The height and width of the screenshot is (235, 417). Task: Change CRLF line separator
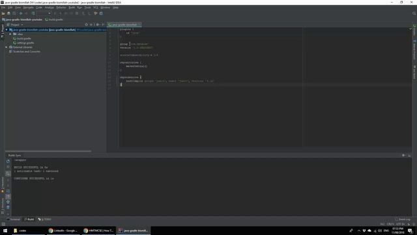(x=390, y=225)
